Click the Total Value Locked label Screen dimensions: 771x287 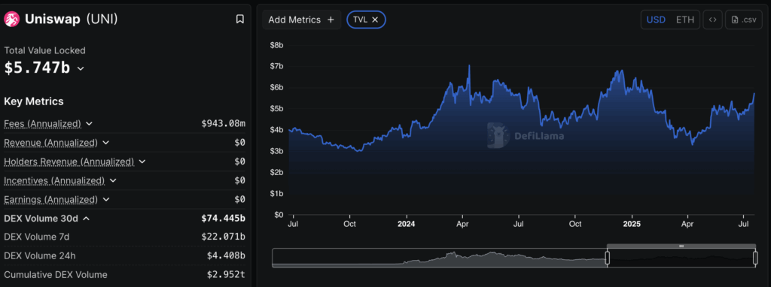[44, 50]
